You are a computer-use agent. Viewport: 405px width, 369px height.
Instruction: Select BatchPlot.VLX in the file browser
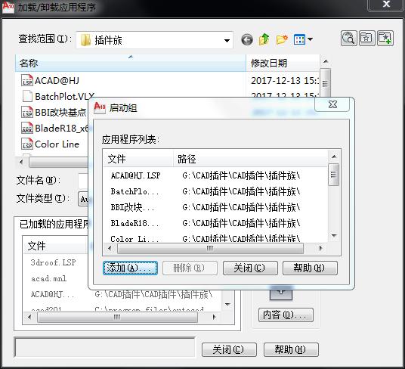[x=58, y=96]
